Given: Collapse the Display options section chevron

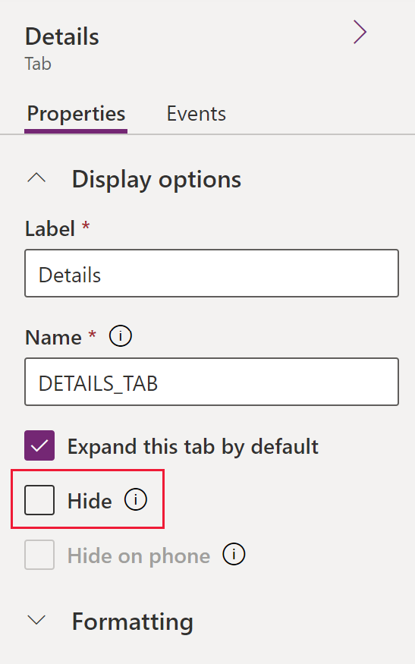Looking at the screenshot, I should click(36, 178).
